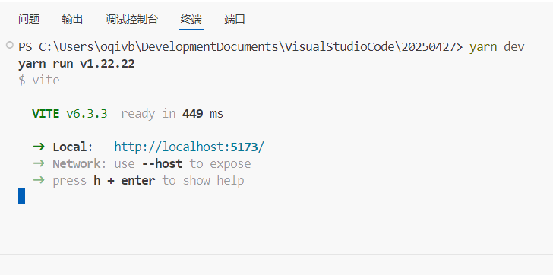
Task: Open the 输出 tab
Action: [x=72, y=19]
